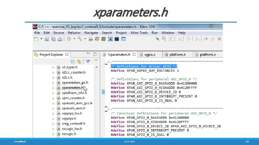The height and width of the screenshot is (145, 259).
Task: Expand the xil_types.h tree node
Action: tap(53, 67)
